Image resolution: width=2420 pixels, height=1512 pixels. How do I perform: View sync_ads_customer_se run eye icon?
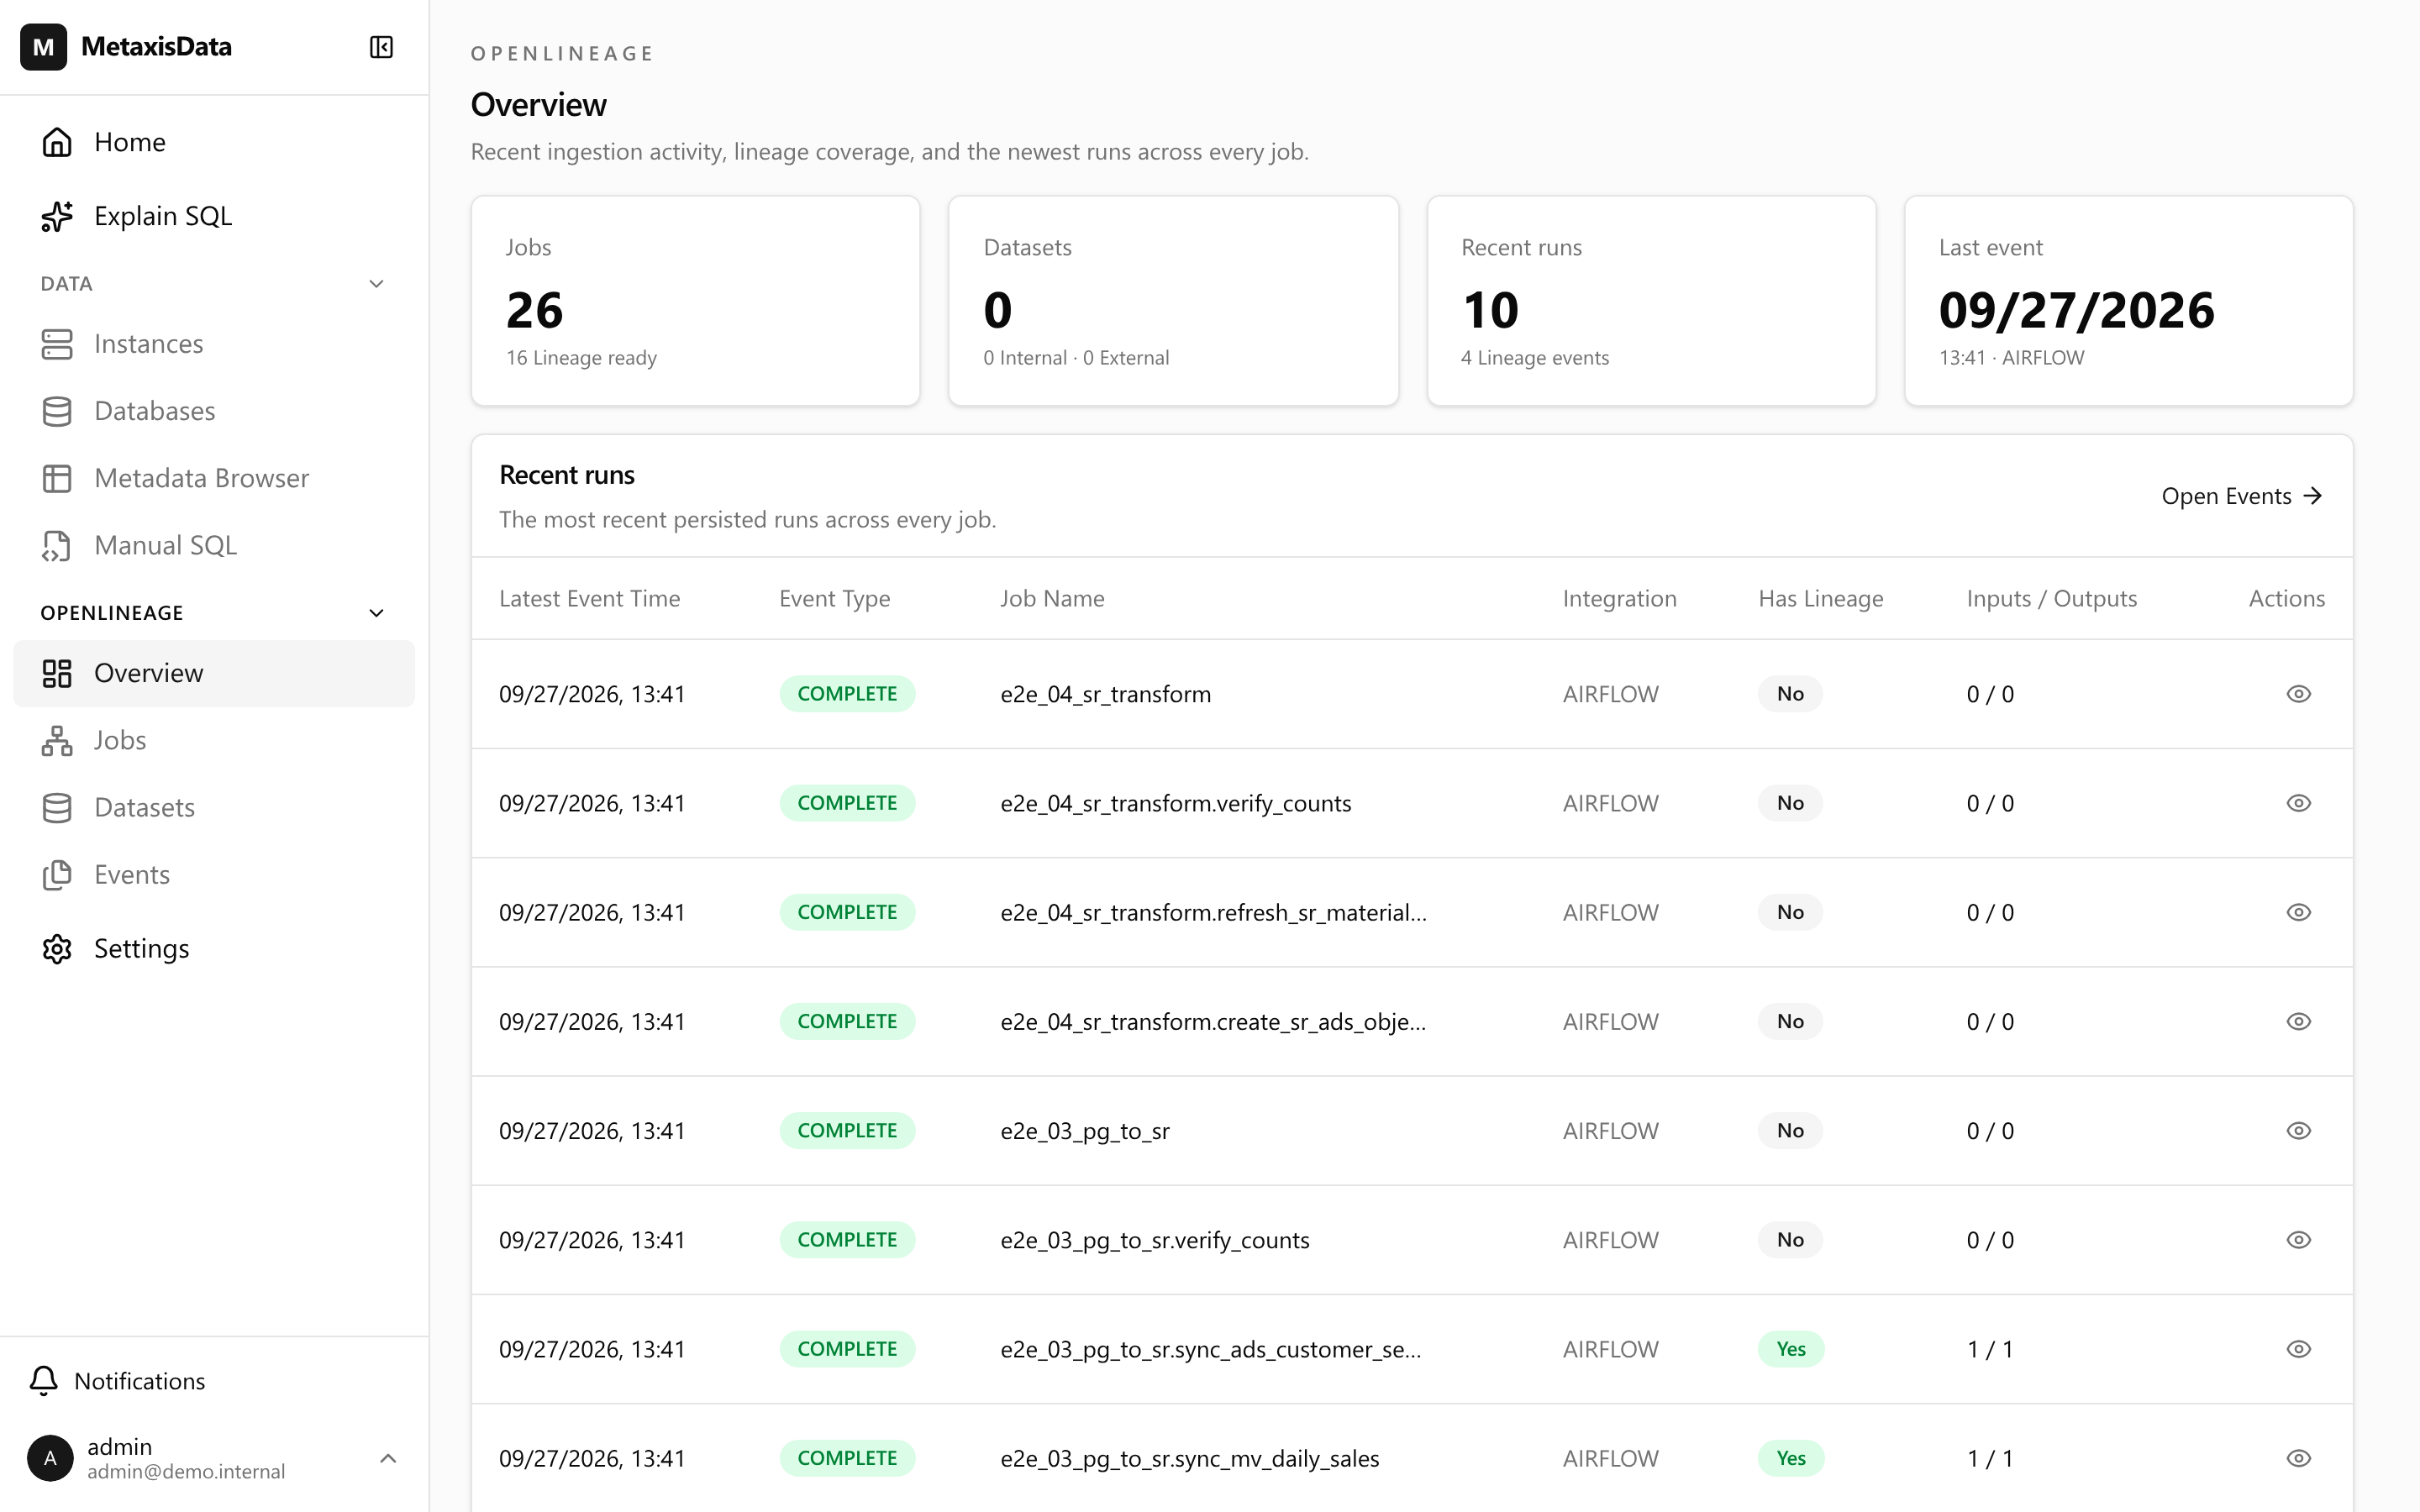click(2298, 1349)
